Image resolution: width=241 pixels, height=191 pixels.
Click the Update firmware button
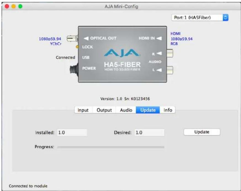pyautogui.click(x=202, y=132)
